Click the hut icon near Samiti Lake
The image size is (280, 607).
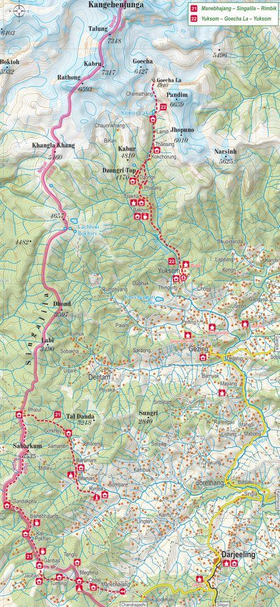point(152,119)
